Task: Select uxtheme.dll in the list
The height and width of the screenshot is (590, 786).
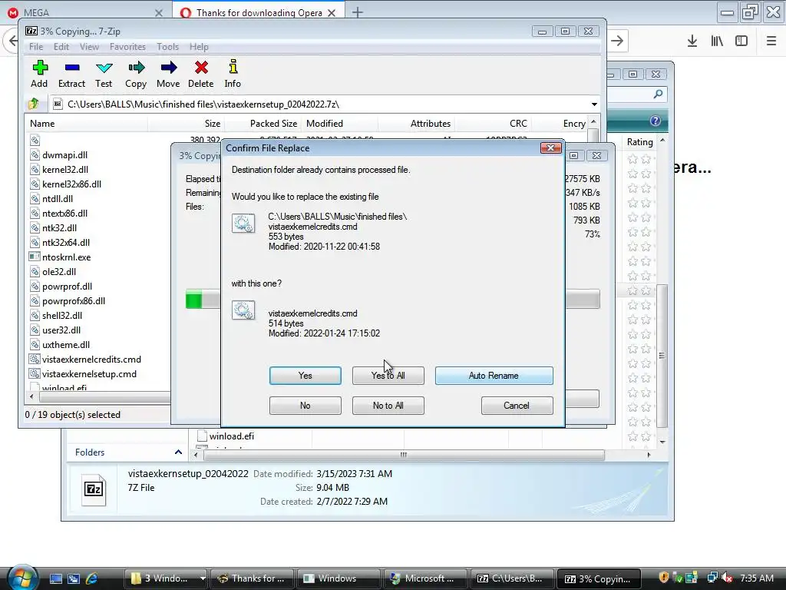Action: pos(66,345)
